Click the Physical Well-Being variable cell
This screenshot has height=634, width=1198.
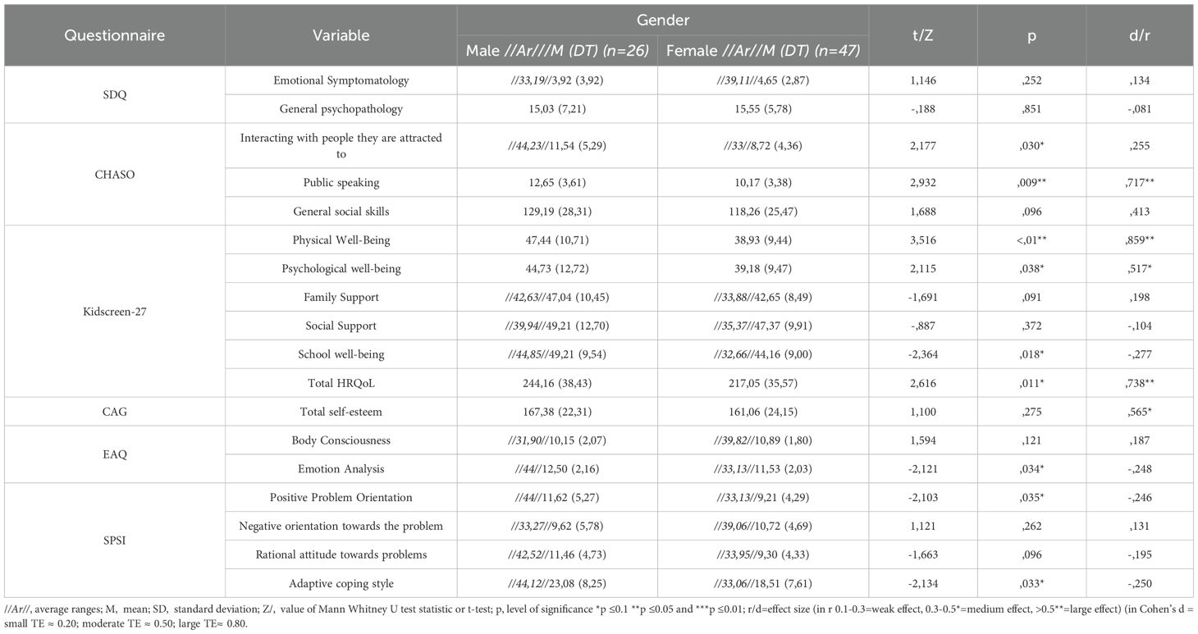pyautogui.click(x=341, y=239)
